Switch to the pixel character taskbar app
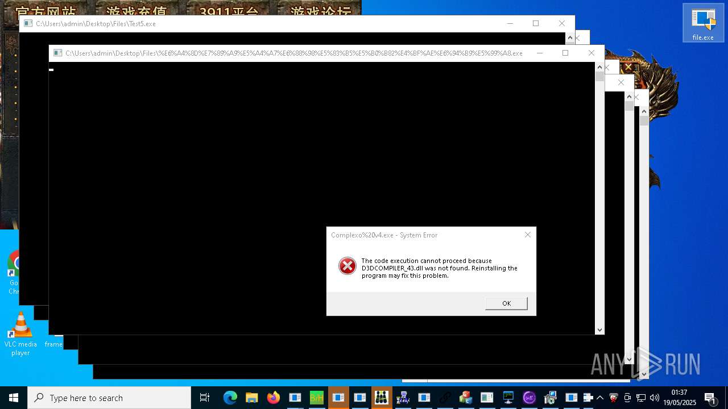728x409 pixels. (x=403, y=398)
